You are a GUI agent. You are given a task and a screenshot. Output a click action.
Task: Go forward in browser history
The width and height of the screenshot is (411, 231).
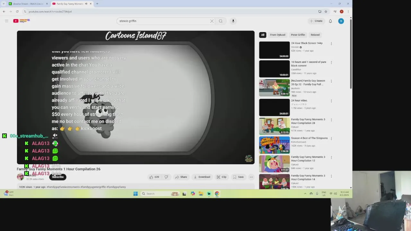tap(11, 12)
